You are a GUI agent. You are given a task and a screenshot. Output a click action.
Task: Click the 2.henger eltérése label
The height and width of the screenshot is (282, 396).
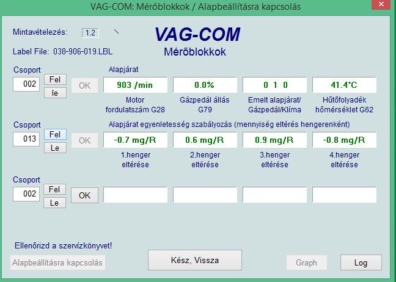click(x=205, y=160)
